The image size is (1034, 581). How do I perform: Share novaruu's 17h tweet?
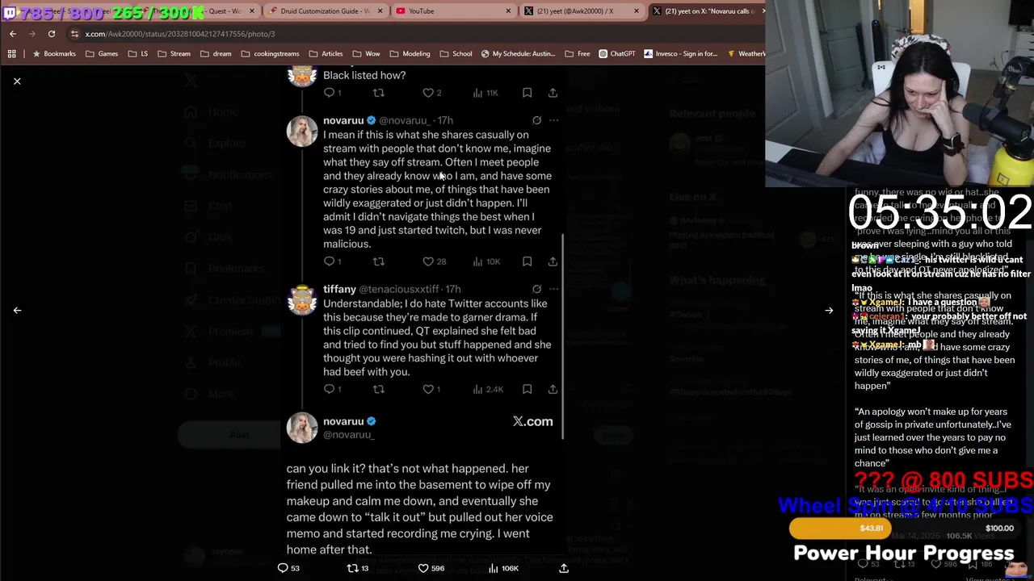(x=553, y=261)
